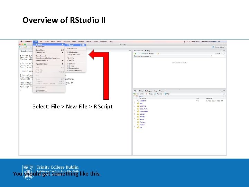This screenshot has height=187, width=249.
Task: Expand Import Dataset submenu in File menu
Action: pos(49,64)
